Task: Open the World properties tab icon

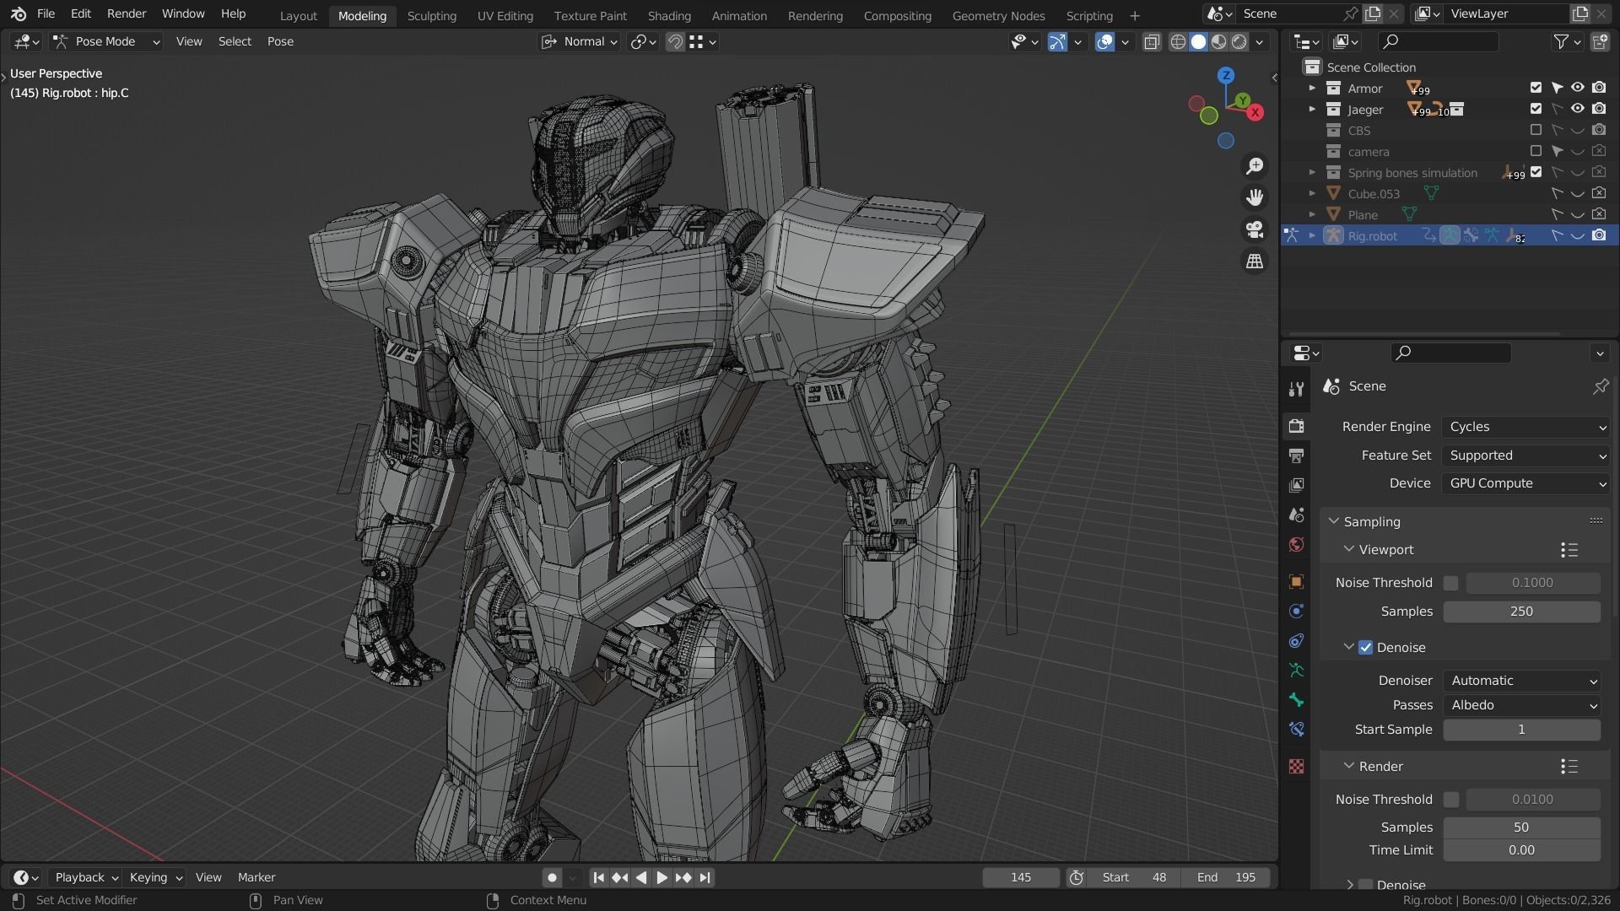Action: 1297,544
